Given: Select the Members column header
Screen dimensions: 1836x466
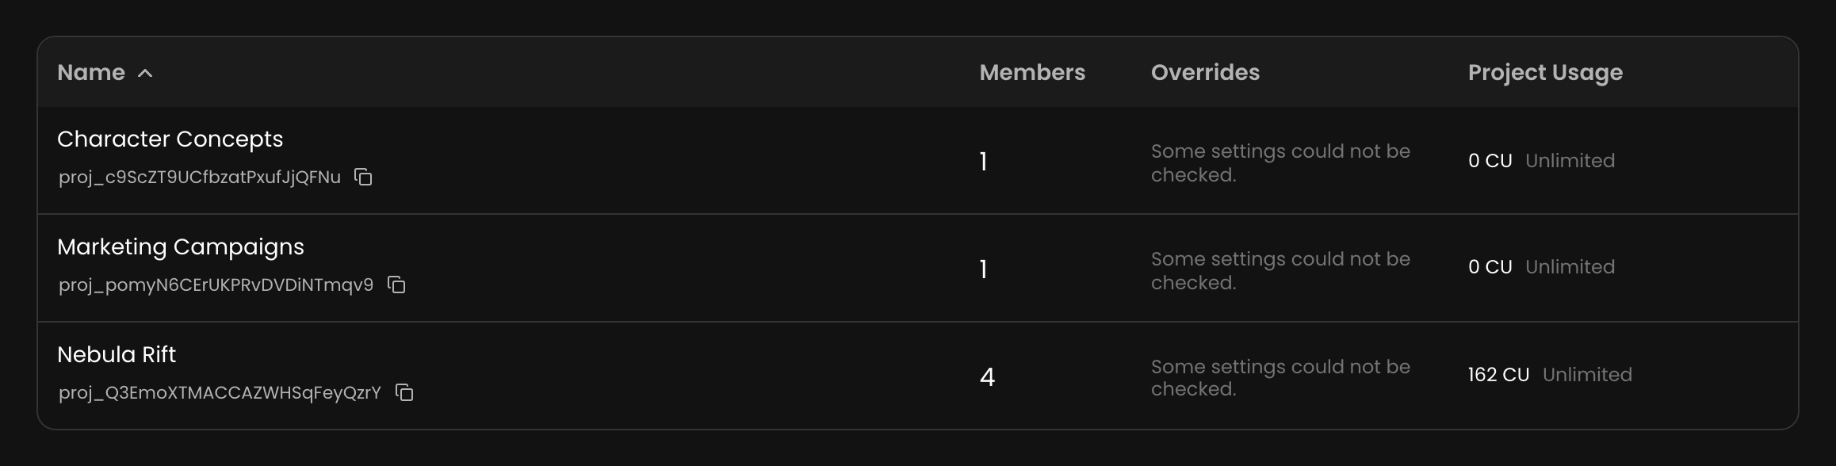Looking at the screenshot, I should coord(1032,73).
